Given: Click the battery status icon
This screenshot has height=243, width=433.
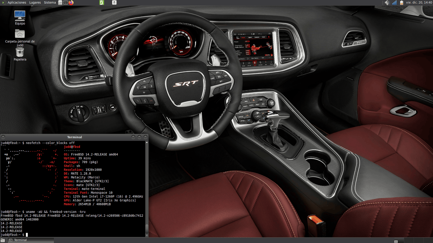Looking at the screenshot, I should click(402, 2).
